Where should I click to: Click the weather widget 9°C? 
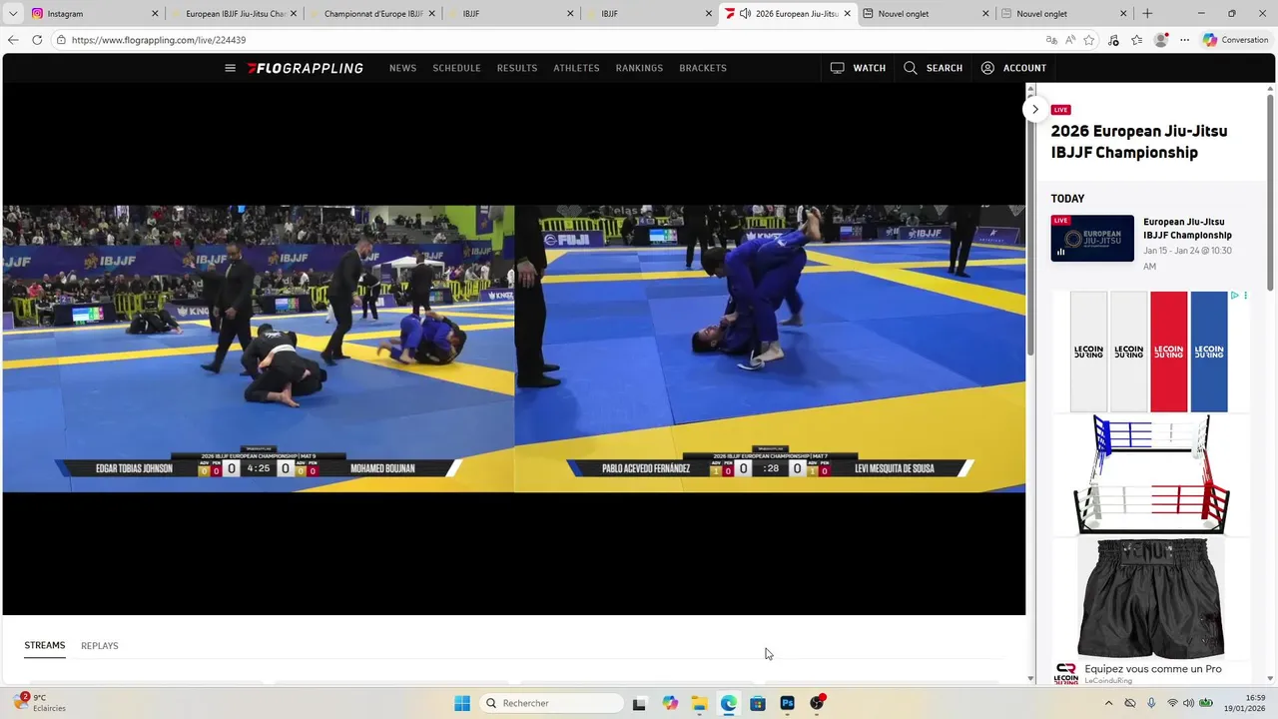click(x=40, y=703)
